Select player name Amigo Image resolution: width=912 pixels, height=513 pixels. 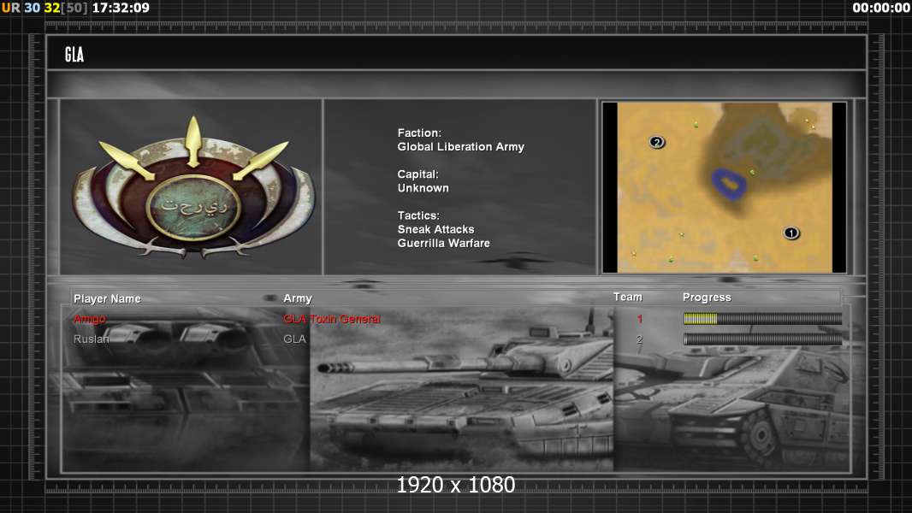click(x=90, y=319)
